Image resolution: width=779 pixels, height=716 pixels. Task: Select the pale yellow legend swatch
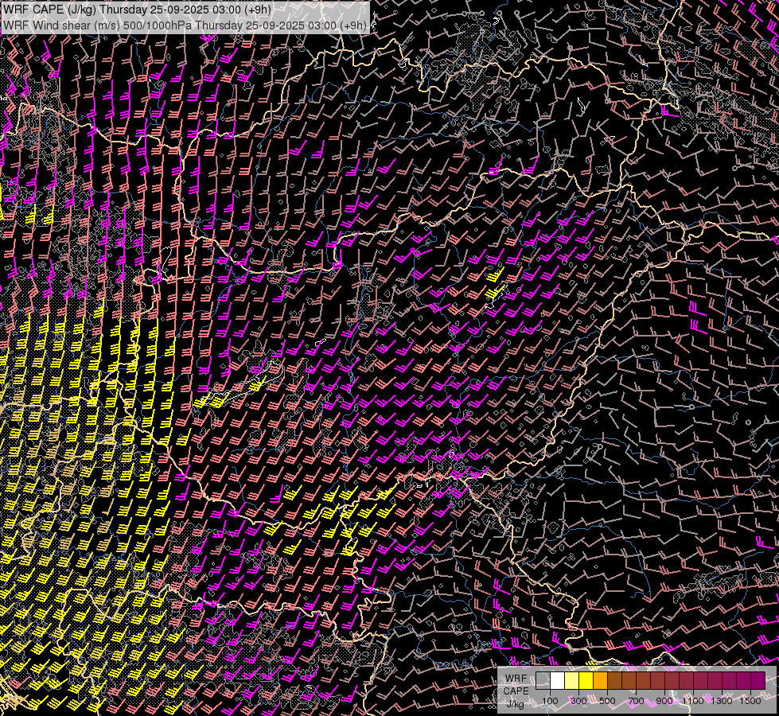571,680
